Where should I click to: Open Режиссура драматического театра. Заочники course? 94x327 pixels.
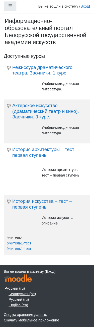click(42, 70)
